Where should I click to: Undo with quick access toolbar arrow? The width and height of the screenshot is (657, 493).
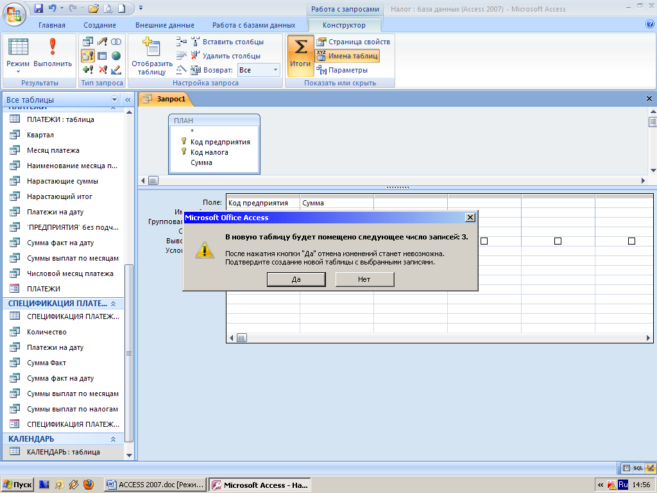52,8
